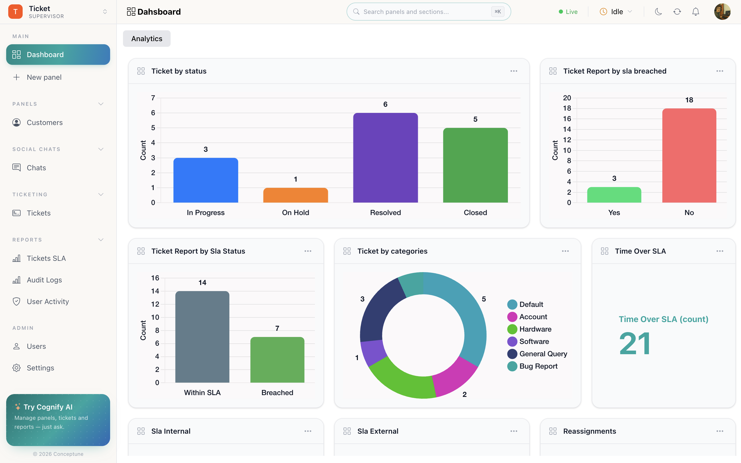
Task: Open Settings in the sidebar
Action: click(58, 368)
